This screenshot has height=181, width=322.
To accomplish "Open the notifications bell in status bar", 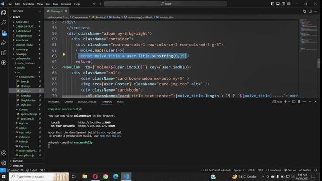I will [x=316, y=170].
